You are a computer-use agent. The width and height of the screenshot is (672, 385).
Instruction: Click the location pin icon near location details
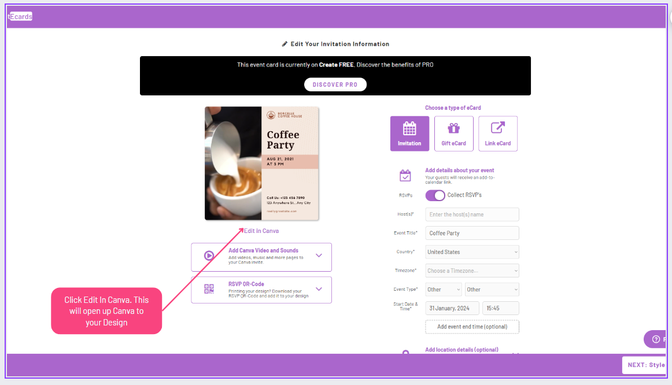click(x=405, y=353)
